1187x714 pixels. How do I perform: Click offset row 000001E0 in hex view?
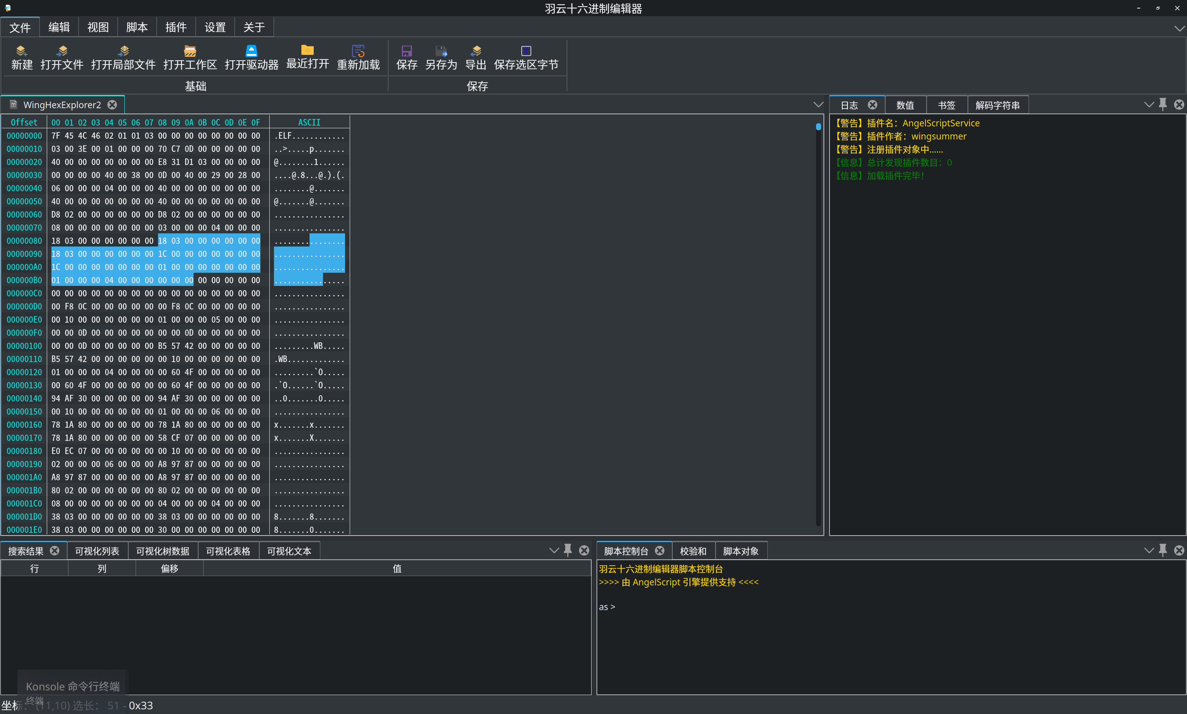[x=24, y=530]
